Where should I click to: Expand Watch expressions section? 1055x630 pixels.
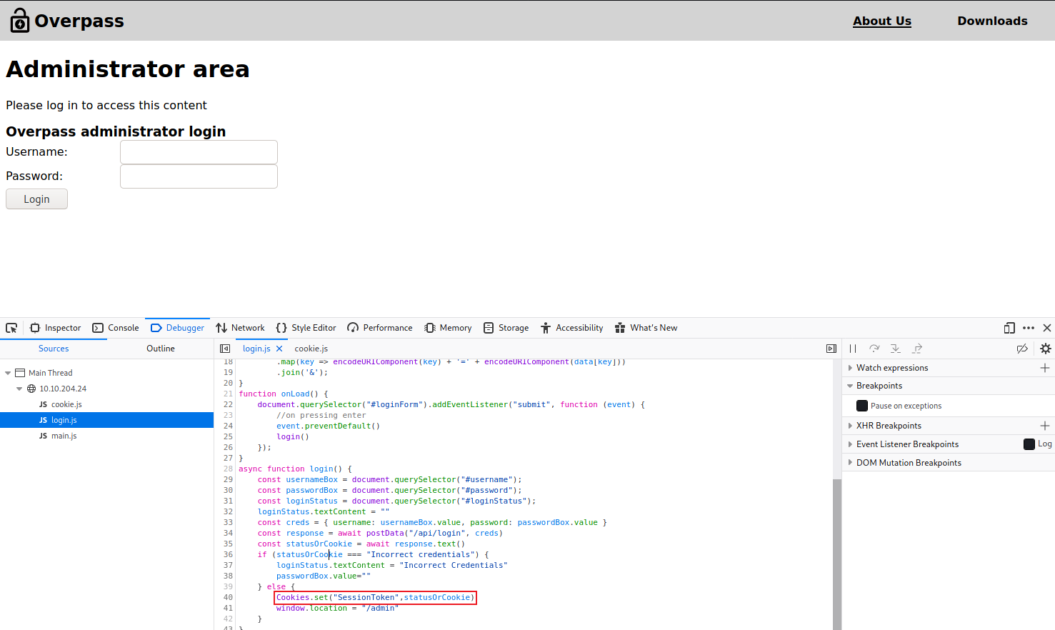point(850,368)
